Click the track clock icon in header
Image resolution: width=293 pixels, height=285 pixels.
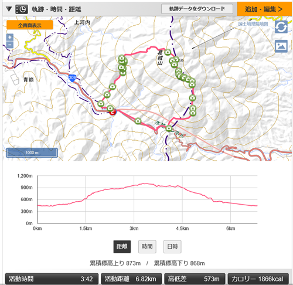pyautogui.click(x=22, y=9)
